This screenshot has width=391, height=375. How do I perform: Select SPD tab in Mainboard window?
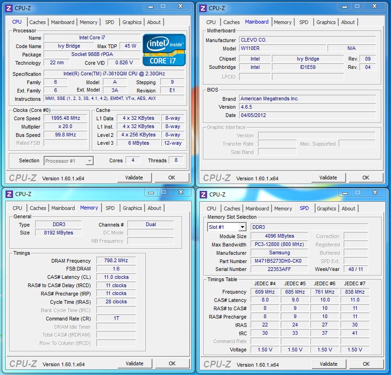tap(304, 22)
